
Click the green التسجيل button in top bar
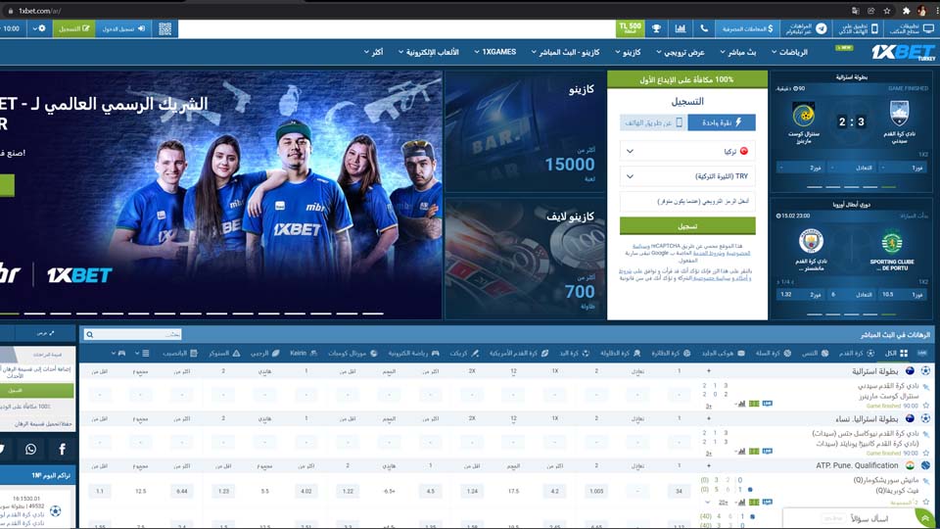73,28
